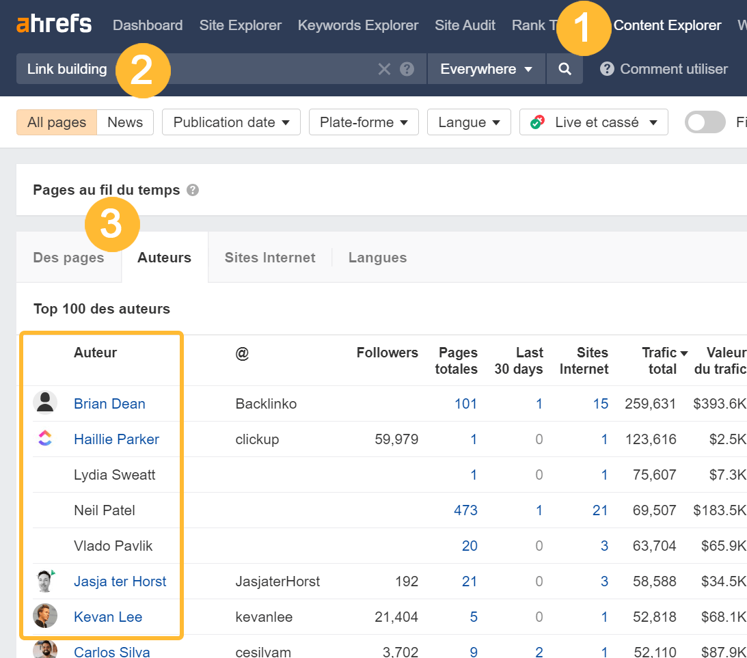Click the ClickUp icon beside Haillie Parker
The width and height of the screenshot is (747, 658).
(x=45, y=439)
